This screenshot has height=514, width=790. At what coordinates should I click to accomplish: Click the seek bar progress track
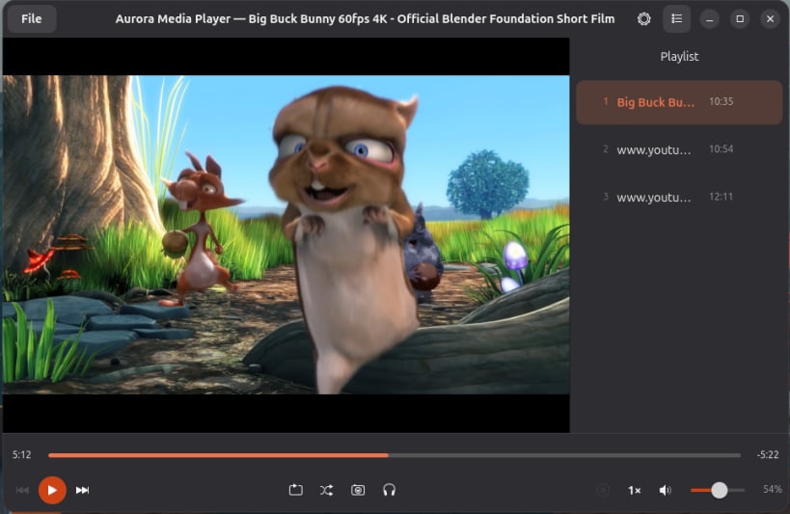coord(395,455)
